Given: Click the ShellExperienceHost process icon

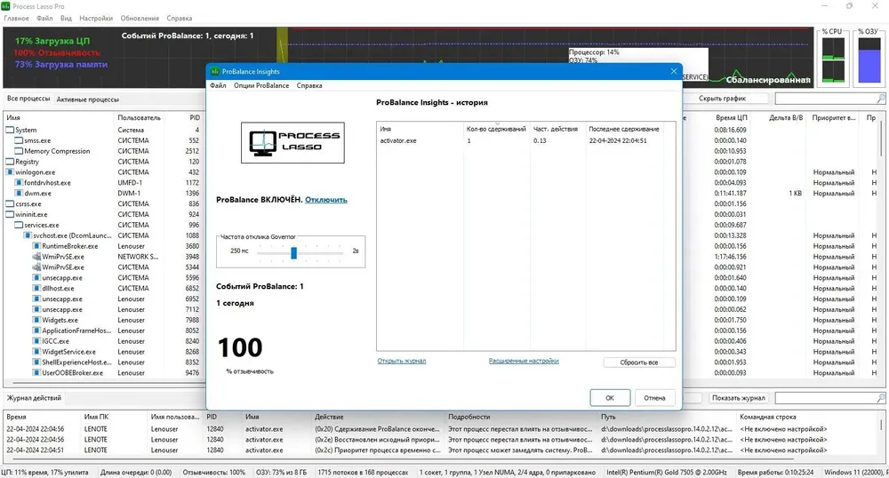Looking at the screenshot, I should [36, 362].
